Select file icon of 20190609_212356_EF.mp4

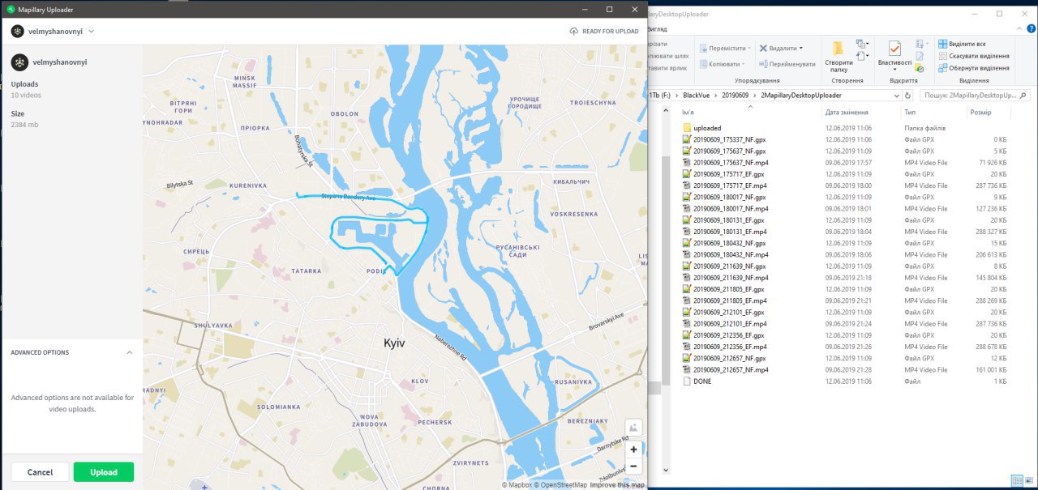coord(686,347)
